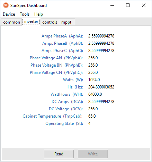Switch to the controls tab

click(x=50, y=22)
